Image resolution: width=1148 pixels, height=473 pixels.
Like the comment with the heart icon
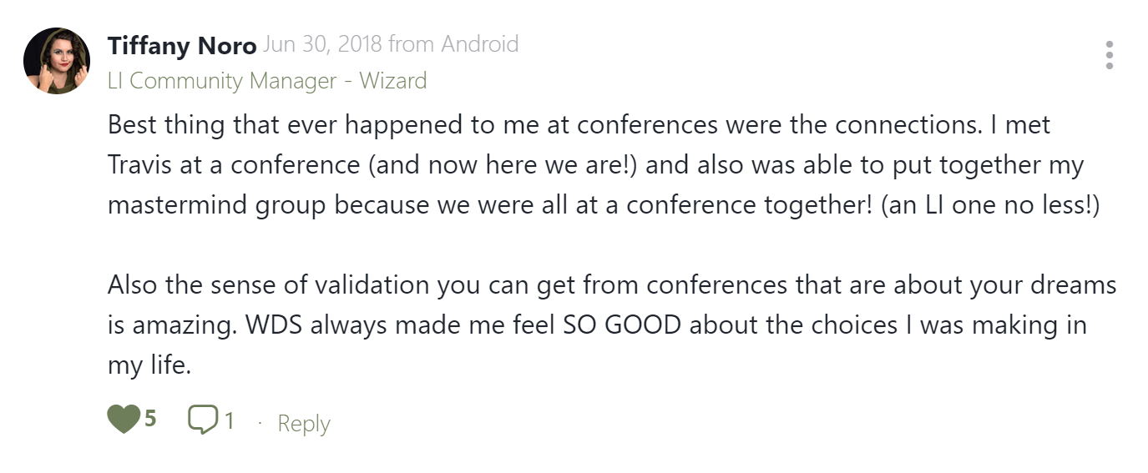pos(124,419)
